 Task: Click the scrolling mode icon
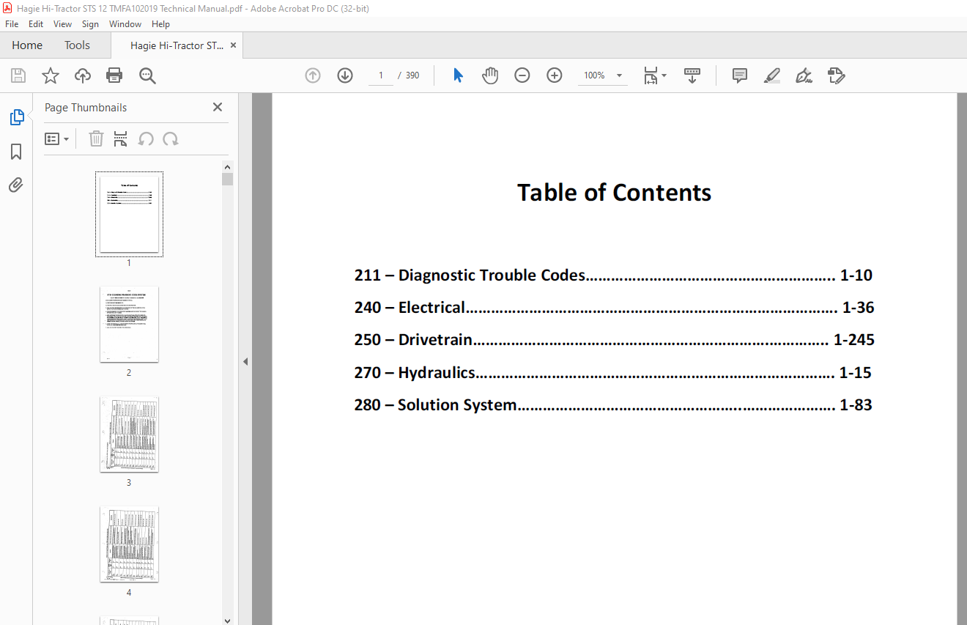pos(692,75)
